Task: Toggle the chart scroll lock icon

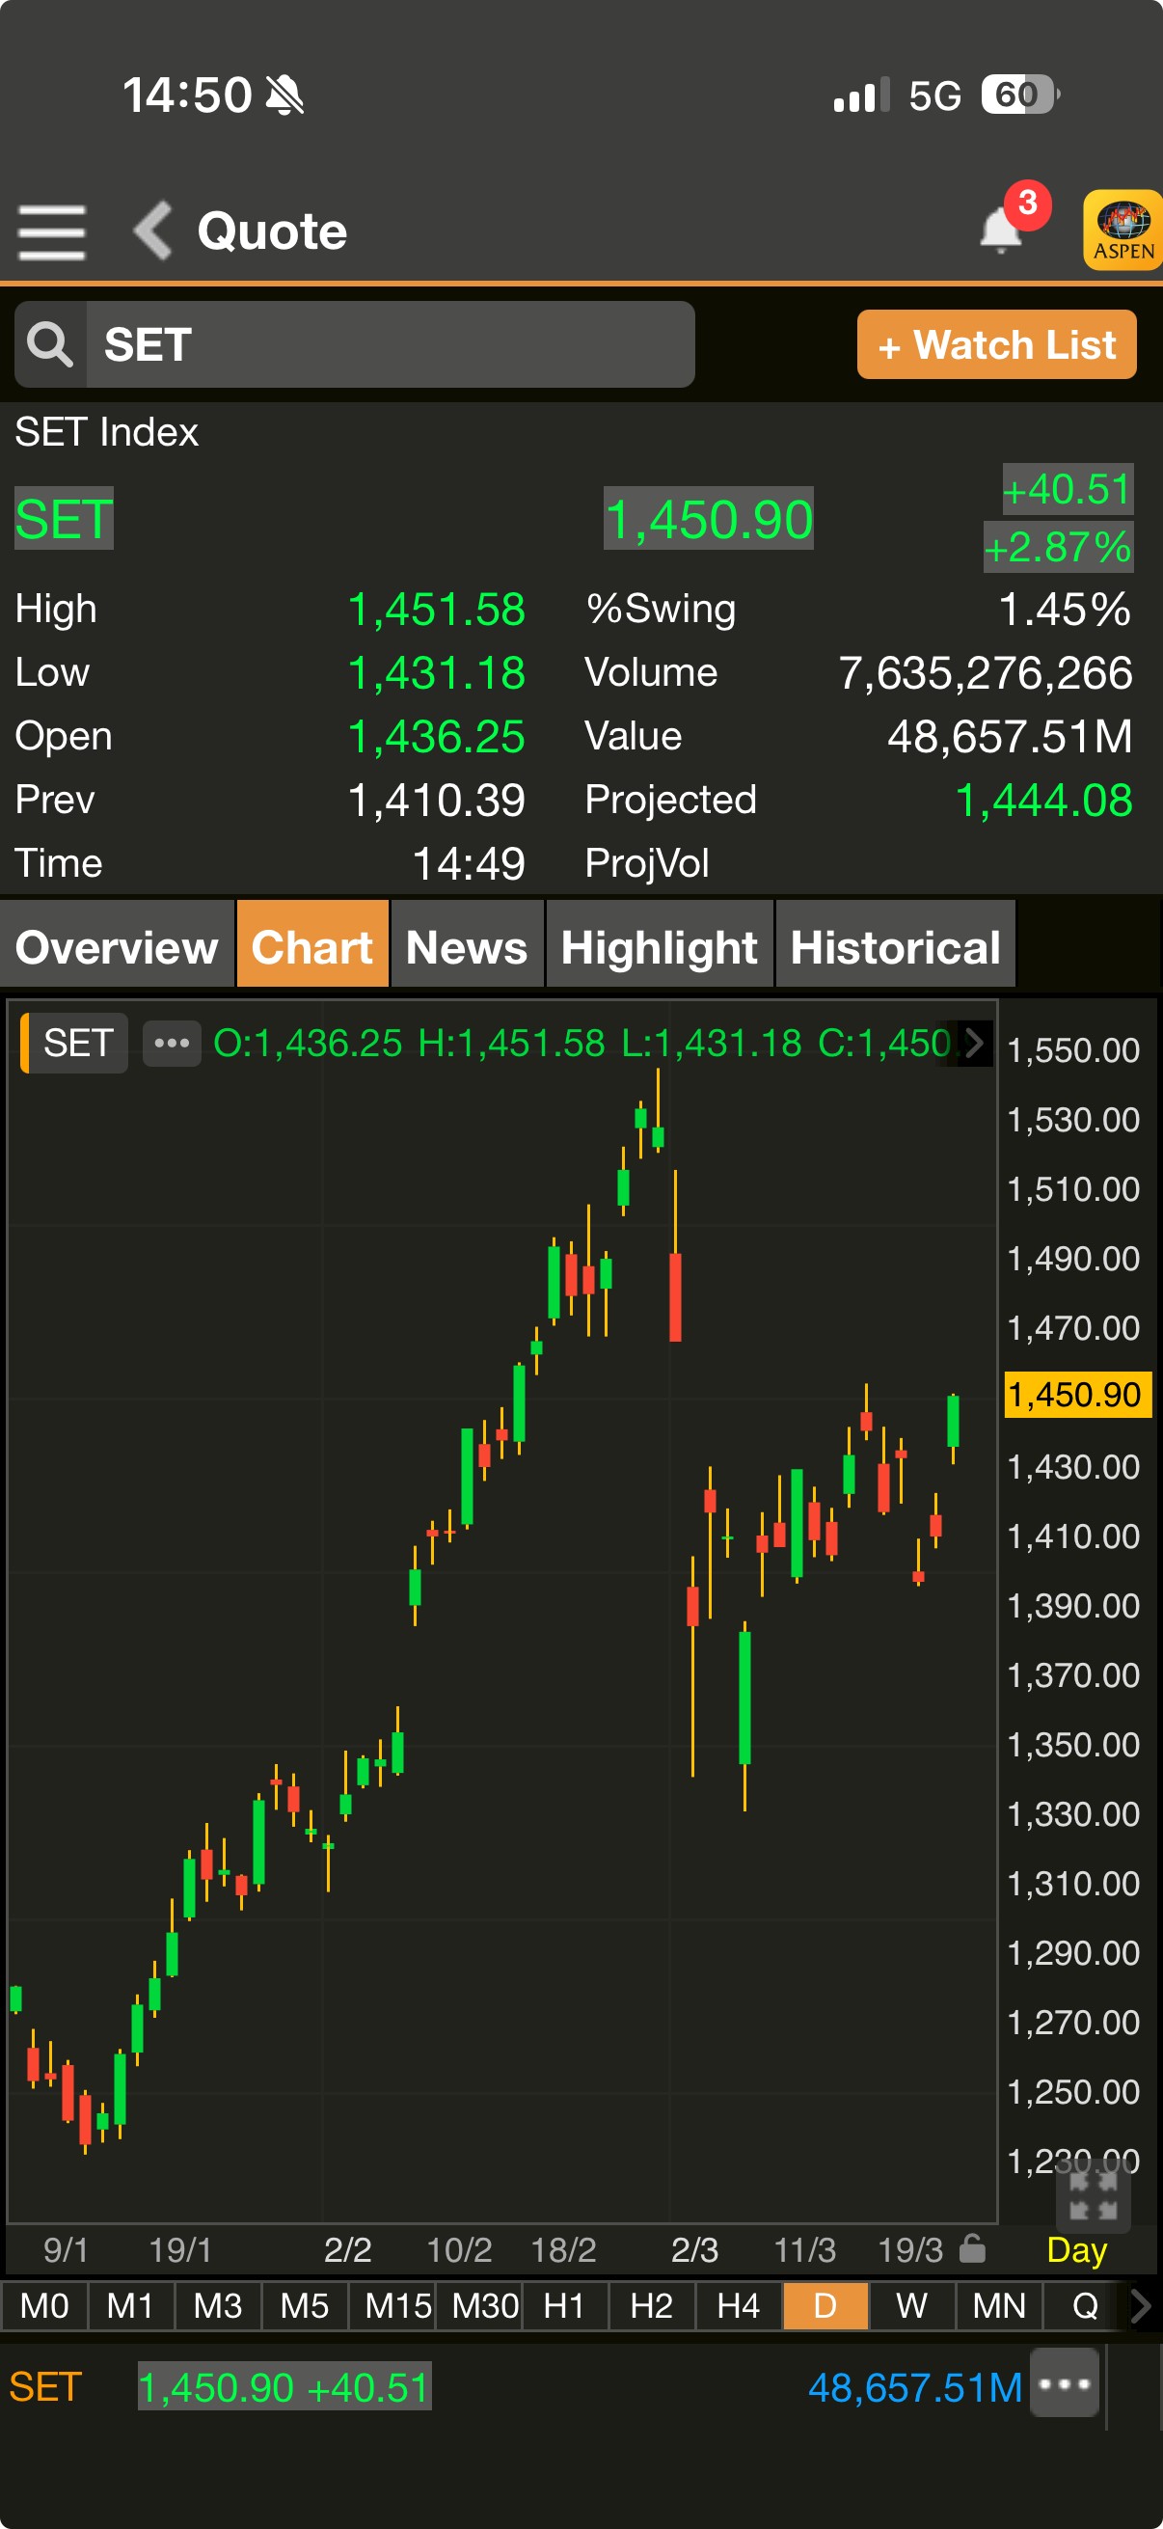Action: click(x=972, y=2247)
